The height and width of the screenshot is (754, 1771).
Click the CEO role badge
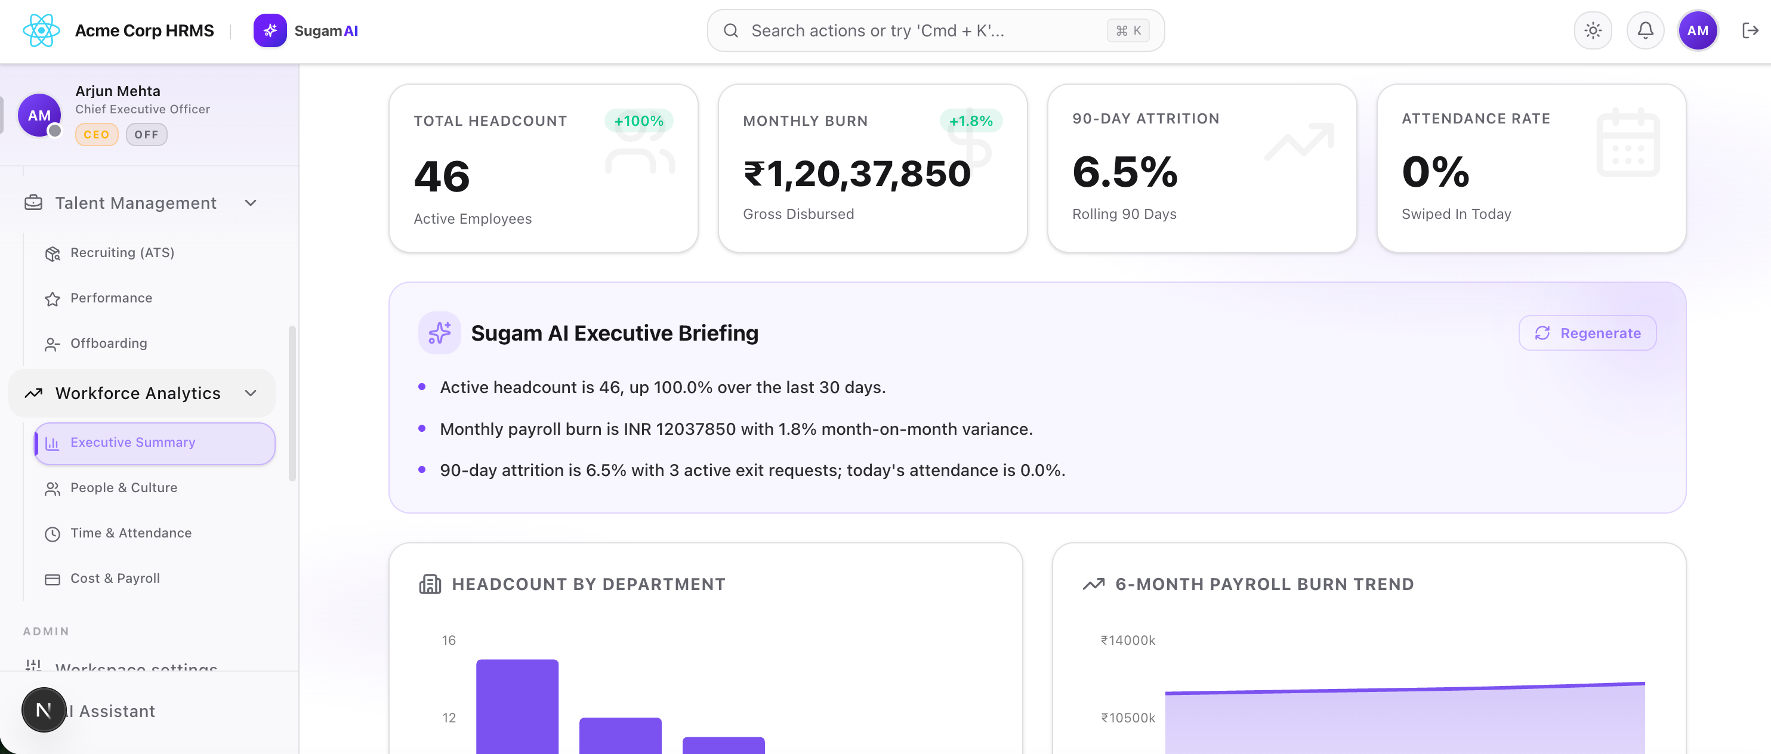pos(96,135)
